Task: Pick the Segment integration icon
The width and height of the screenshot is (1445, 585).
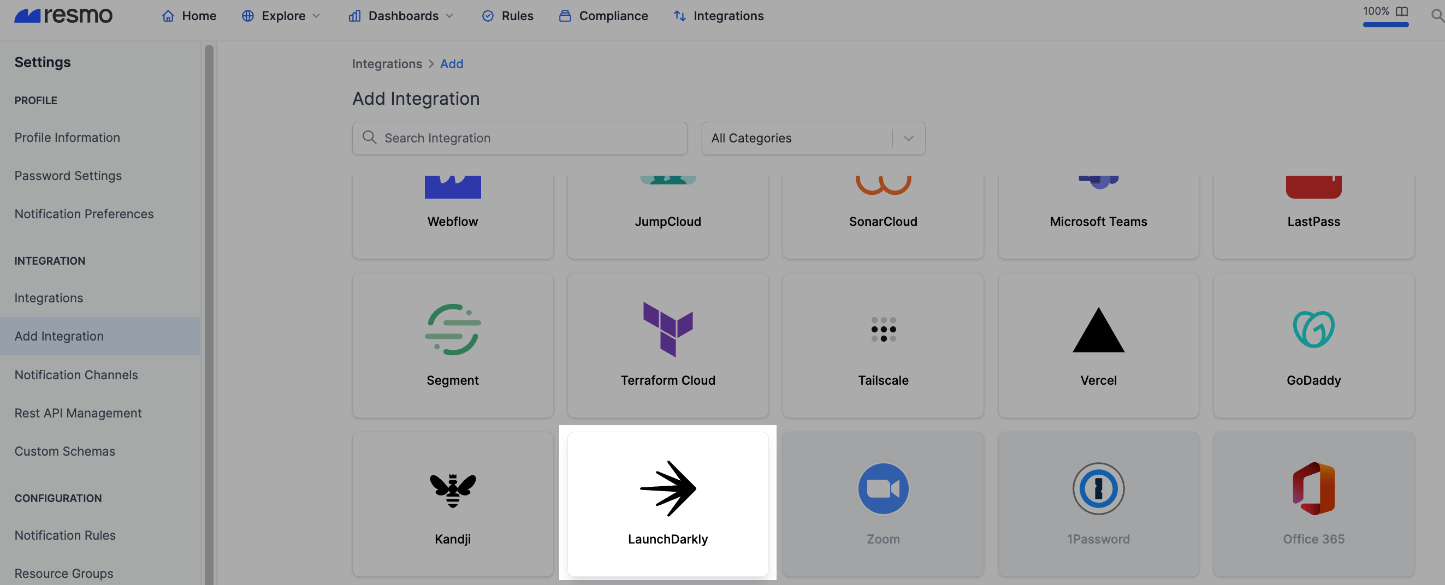Action: pos(452,329)
